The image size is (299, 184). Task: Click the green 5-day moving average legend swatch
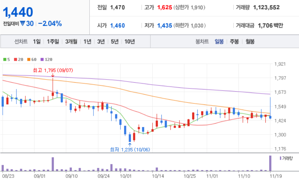pyautogui.click(x=5, y=59)
